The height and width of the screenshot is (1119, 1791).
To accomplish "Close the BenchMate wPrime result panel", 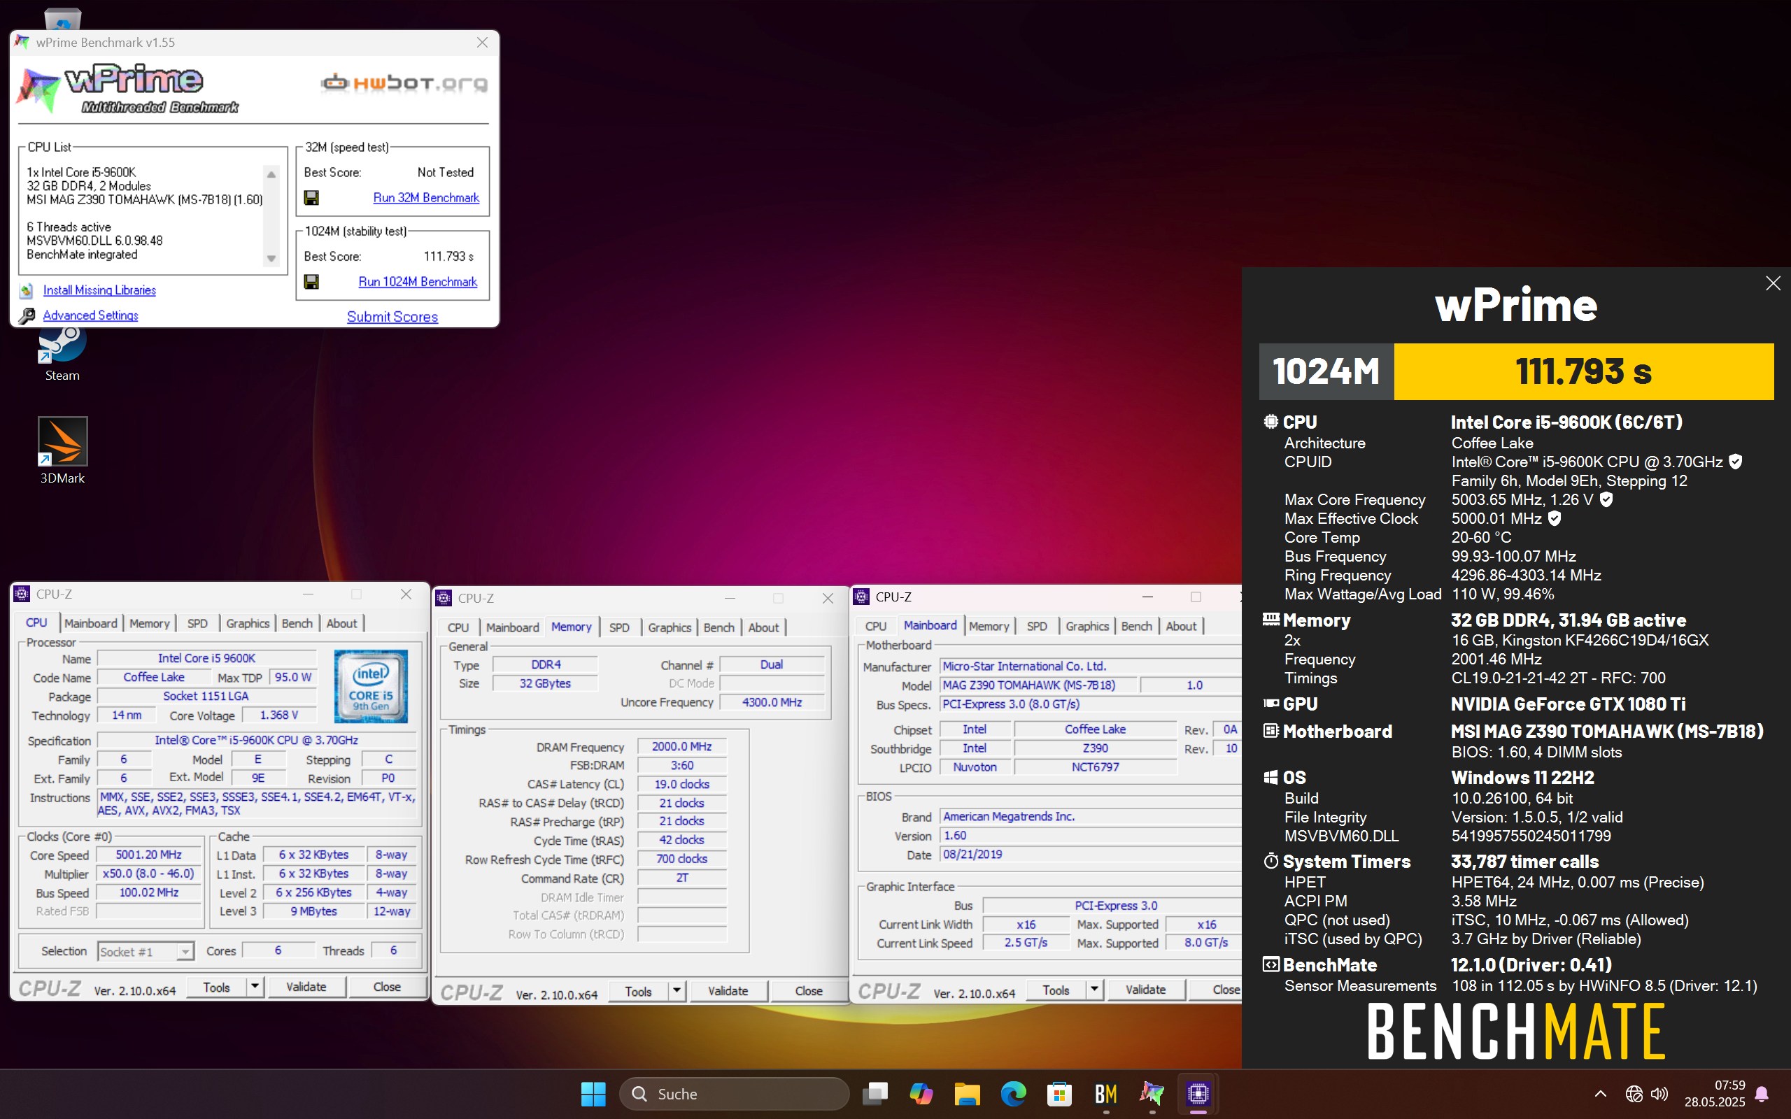I will (x=1773, y=283).
